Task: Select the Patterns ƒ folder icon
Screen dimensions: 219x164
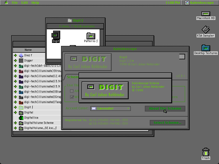Action: 91,36
